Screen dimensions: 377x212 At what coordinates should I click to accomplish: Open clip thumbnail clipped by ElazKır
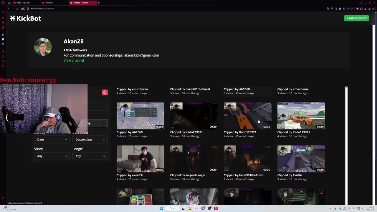pos(301,159)
